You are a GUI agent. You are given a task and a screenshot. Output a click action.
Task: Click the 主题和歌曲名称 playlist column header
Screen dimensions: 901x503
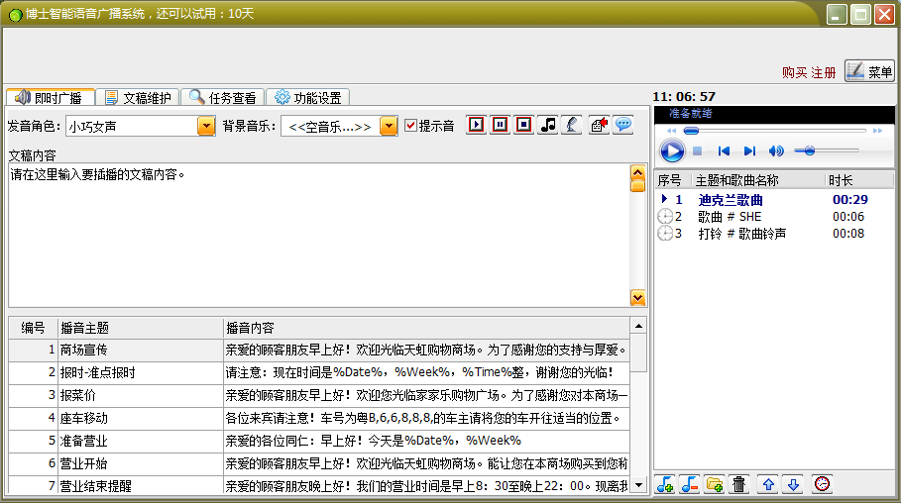(x=758, y=180)
